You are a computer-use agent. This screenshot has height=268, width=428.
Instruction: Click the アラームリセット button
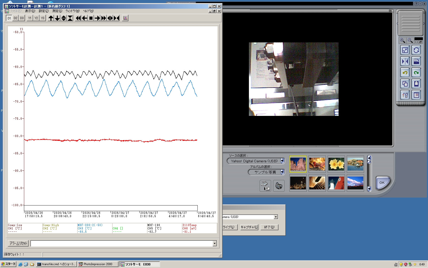pos(18,243)
